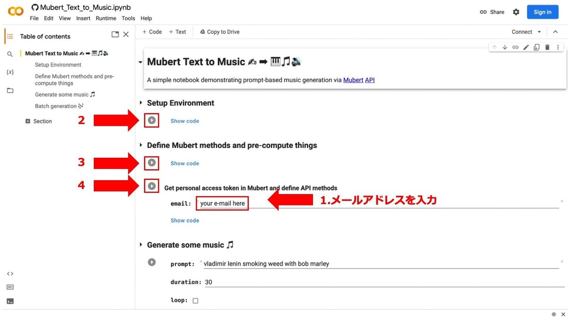Open the Help menu
Screen dimensions: 568x319
pyautogui.click(x=146, y=18)
